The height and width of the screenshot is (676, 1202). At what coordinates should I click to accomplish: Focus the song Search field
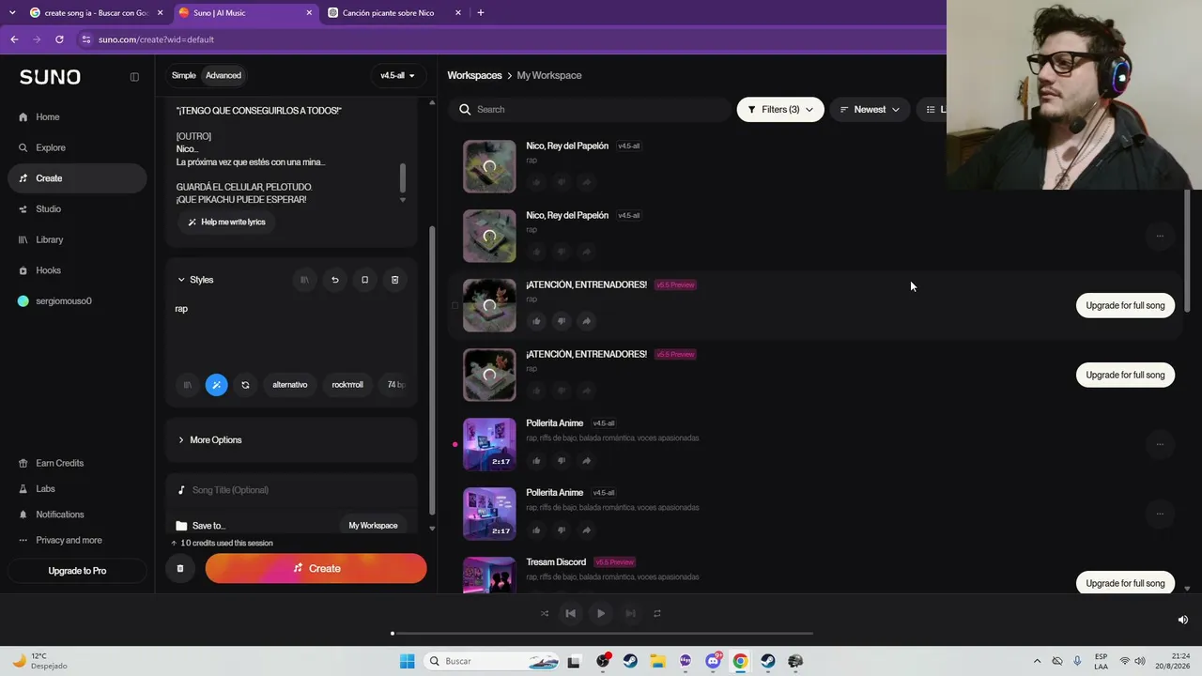coord(590,110)
